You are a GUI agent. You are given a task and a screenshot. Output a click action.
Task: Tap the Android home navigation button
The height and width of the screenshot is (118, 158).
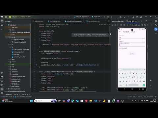pyautogui.click(x=132, y=89)
